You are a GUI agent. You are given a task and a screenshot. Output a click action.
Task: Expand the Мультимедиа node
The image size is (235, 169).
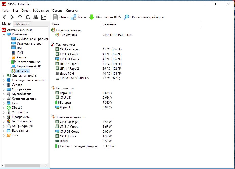(x=4, y=94)
